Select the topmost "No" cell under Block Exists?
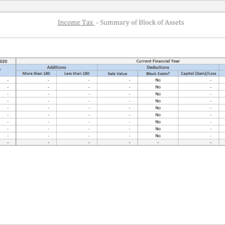 pyautogui.click(x=158, y=80)
